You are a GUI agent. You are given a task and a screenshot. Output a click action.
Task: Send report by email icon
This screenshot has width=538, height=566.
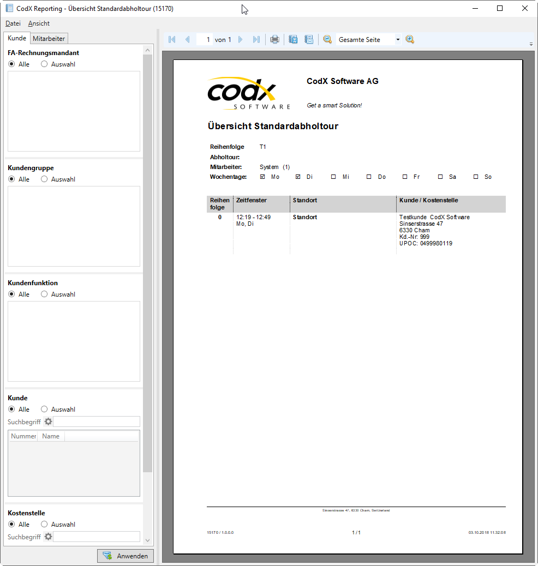pos(309,39)
